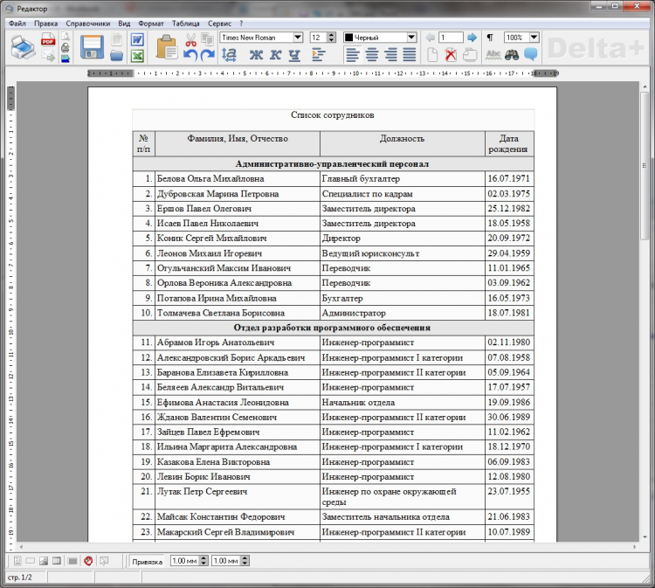This screenshot has width=655, height=588.
Task: Click the paragraph indent icon
Action: click(x=318, y=55)
